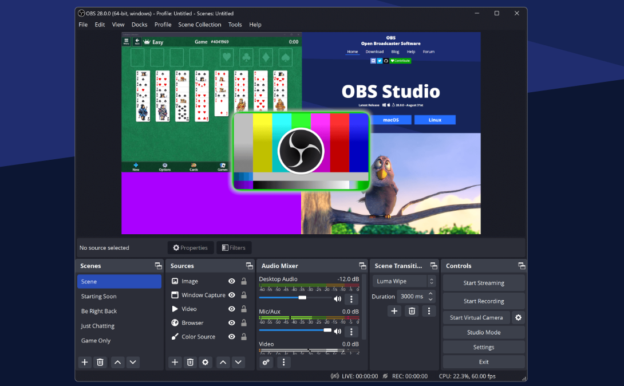Open Audio Mixer menu dots at bottom
Image resolution: width=624 pixels, height=386 pixels.
point(284,362)
